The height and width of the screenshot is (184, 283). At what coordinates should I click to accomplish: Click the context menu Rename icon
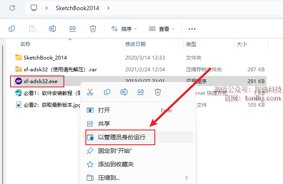[x=124, y=92]
